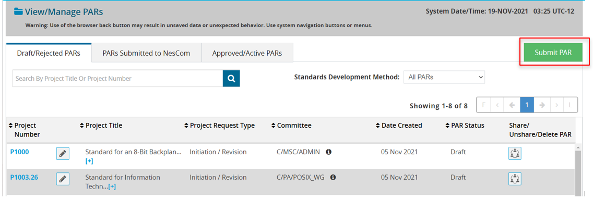Click the single left chevron pager button
The height and width of the screenshot is (200, 593).
498,105
